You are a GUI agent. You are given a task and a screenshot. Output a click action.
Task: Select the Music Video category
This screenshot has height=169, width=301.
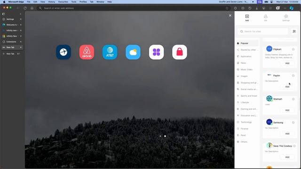coord(247,69)
